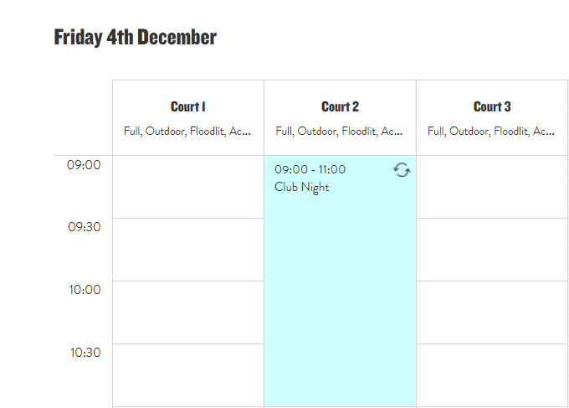The width and height of the screenshot is (569, 408).
Task: Book the 09:00 slot on Court 3
Action: click(x=492, y=187)
